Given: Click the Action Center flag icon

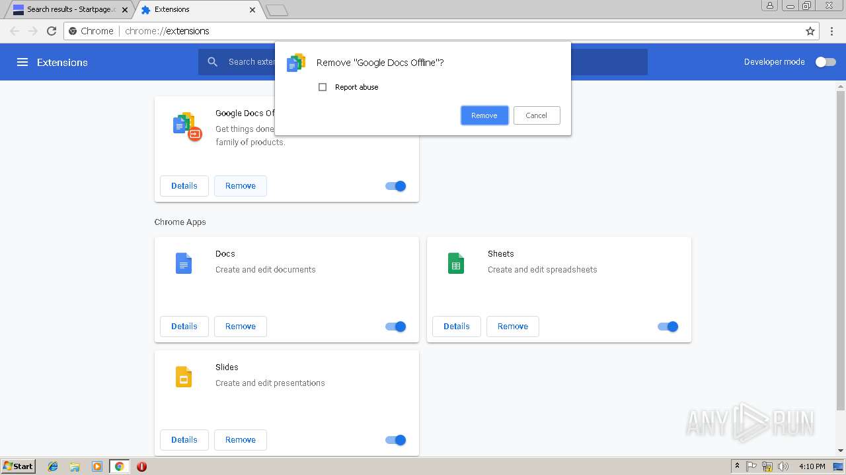Looking at the screenshot, I should click(751, 466).
